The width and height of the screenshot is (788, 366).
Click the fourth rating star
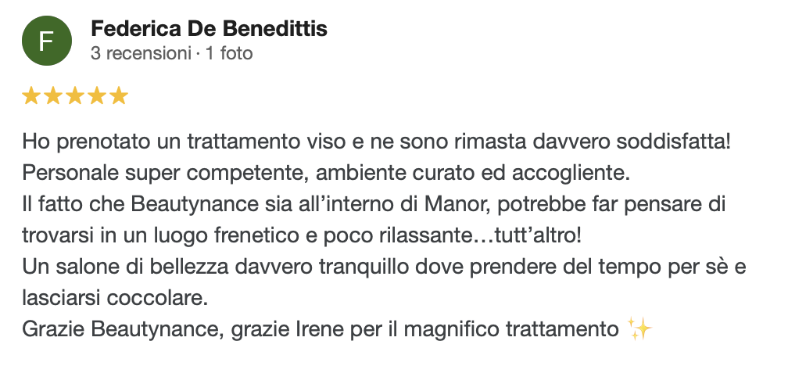pos(97,96)
